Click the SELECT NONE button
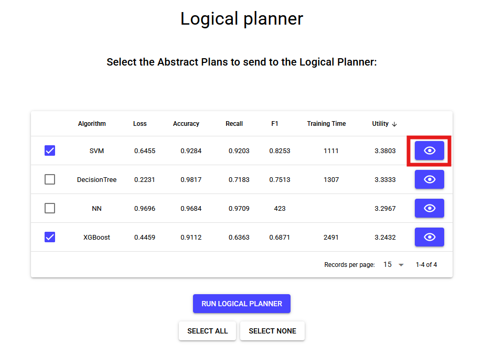Viewport: 483px width, 355px height. [x=272, y=331]
